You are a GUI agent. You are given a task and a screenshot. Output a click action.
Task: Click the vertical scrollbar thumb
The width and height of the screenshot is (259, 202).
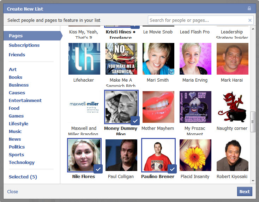pos(253,122)
